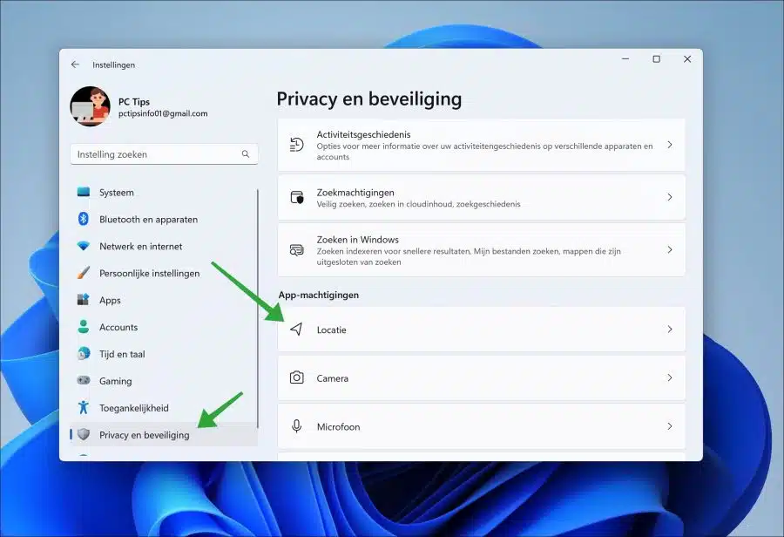Viewport: 784px width, 537px height.
Task: Click the PC Tips account name
Action: click(x=134, y=102)
